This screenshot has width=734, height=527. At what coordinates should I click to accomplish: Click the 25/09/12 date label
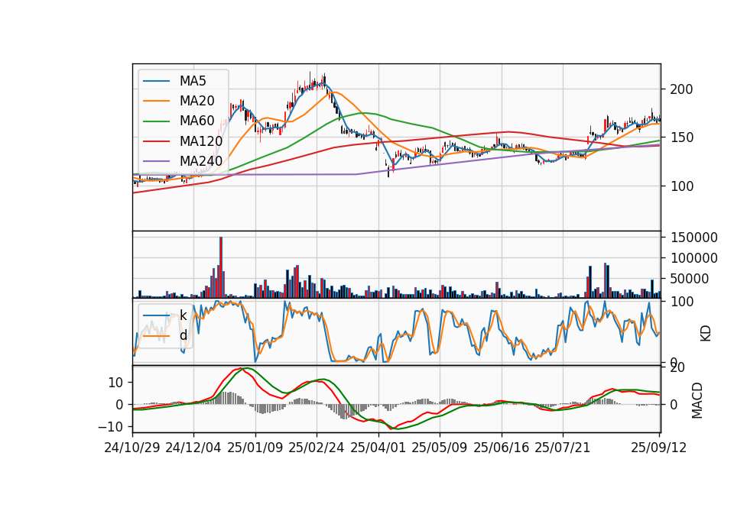coord(658,448)
